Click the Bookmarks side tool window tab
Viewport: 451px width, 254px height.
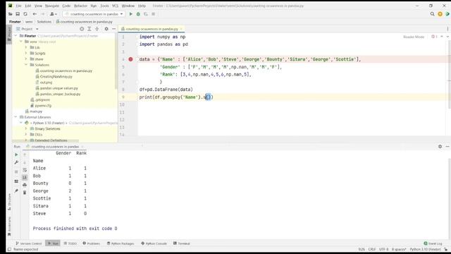pos(9,226)
